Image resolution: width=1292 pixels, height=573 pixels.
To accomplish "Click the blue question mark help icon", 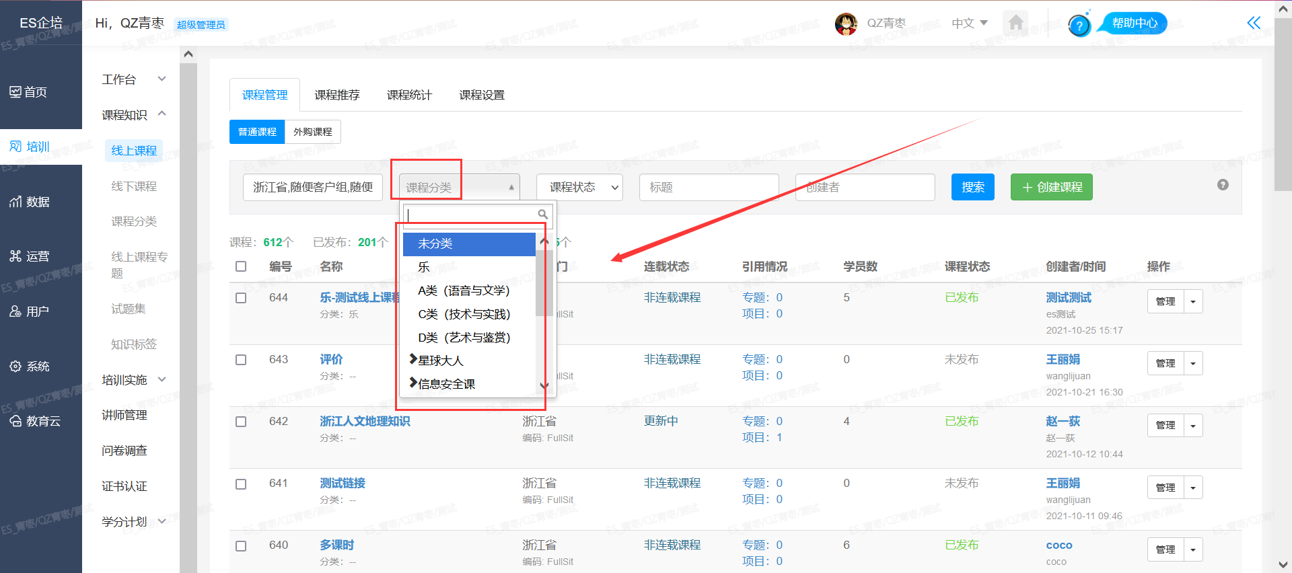I will click(1079, 26).
